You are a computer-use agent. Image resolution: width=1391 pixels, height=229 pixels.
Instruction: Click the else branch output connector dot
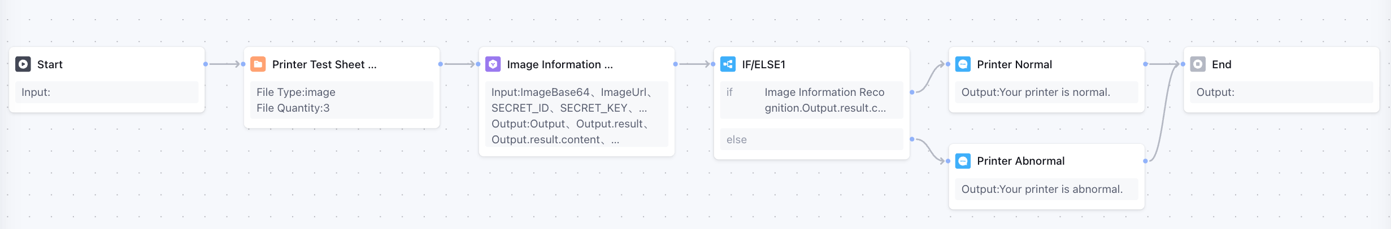(912, 139)
